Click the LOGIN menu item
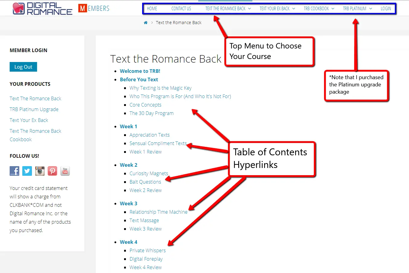Image resolution: width=409 pixels, height=273 pixels. pos(386,8)
